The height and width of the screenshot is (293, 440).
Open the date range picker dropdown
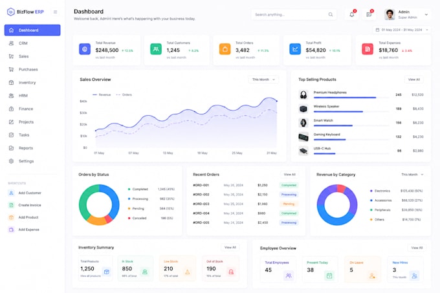click(402, 30)
